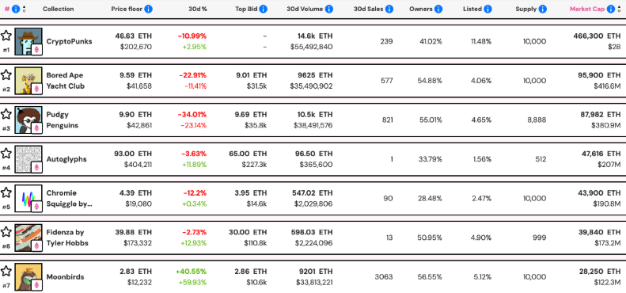Click the Listed column info icon
The width and height of the screenshot is (626, 293).
[x=488, y=9]
